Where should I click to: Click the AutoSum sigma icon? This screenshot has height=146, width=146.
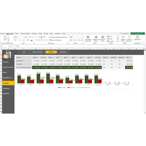[x=118, y=36]
